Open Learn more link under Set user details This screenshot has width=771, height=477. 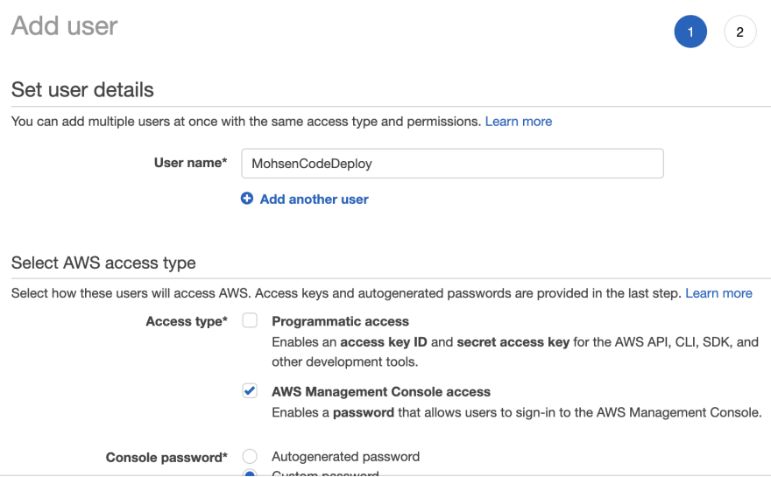click(519, 122)
